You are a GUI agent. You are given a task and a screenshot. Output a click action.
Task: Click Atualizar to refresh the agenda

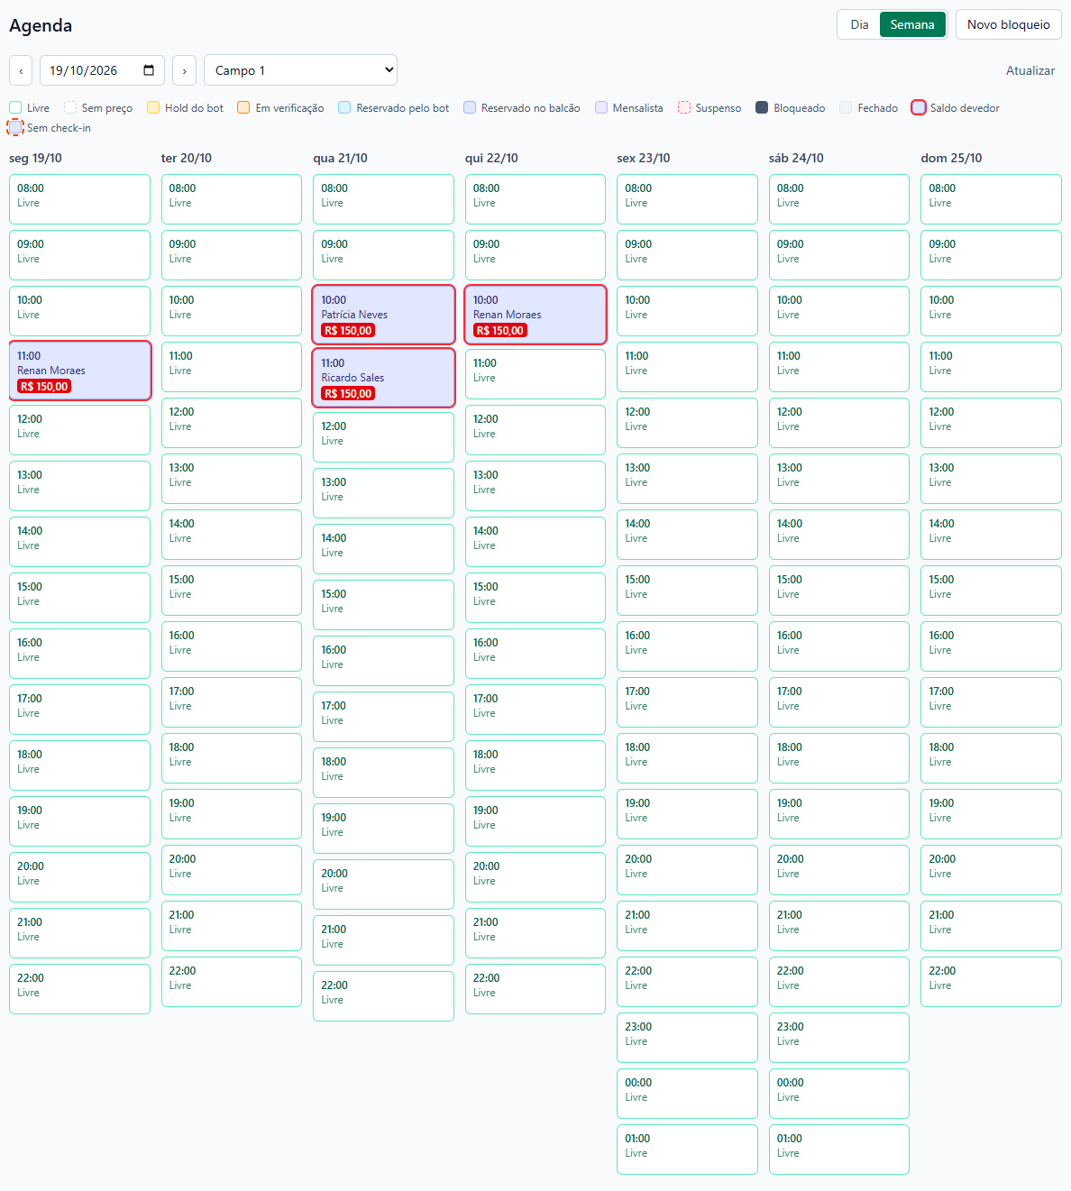click(x=1030, y=70)
